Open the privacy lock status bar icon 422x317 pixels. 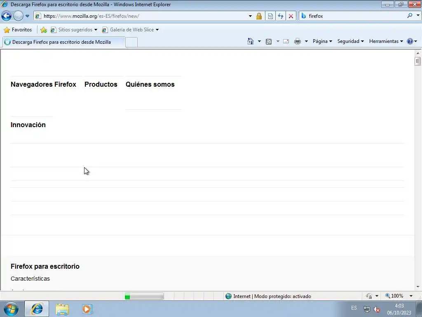coord(369,296)
